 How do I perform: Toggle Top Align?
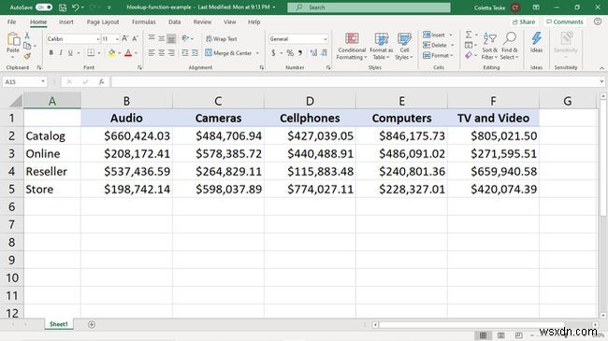point(152,38)
